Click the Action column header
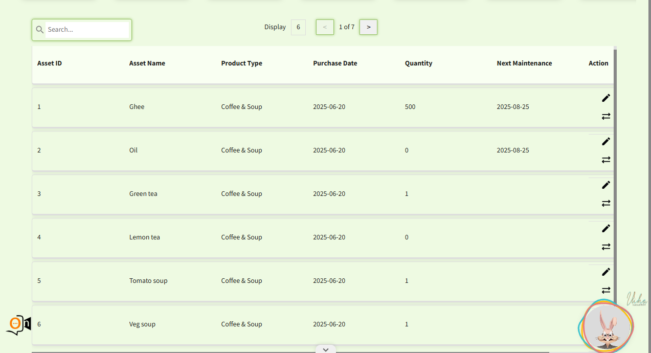This screenshot has width=651, height=353. coord(598,63)
